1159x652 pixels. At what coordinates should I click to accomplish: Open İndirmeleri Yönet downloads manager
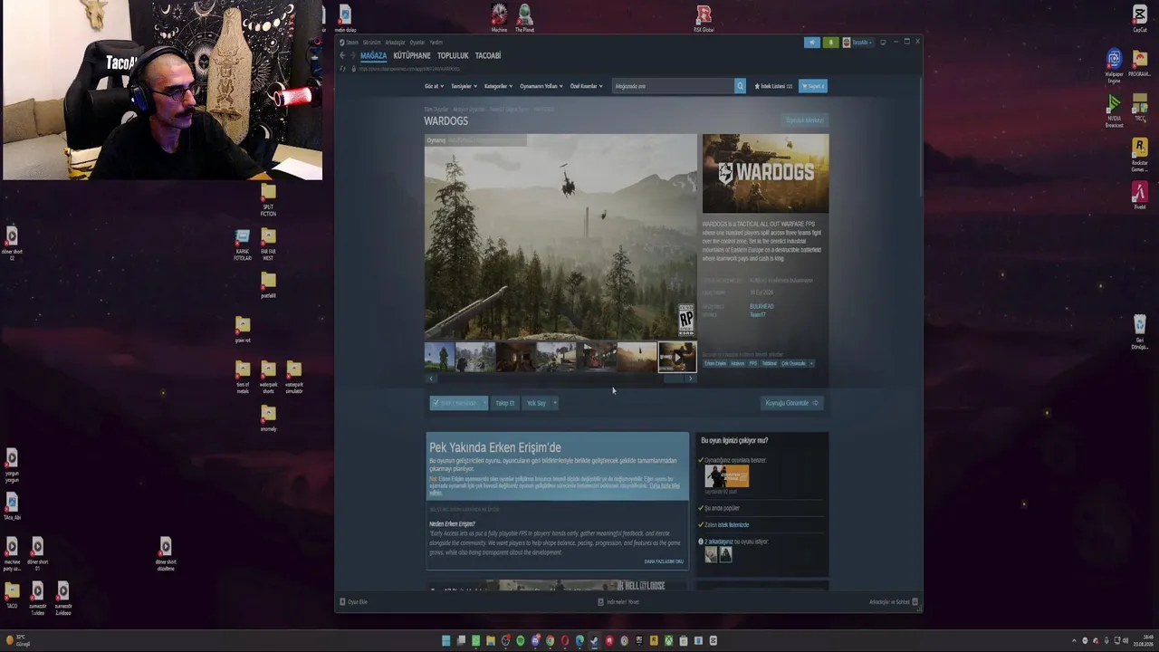pos(618,602)
